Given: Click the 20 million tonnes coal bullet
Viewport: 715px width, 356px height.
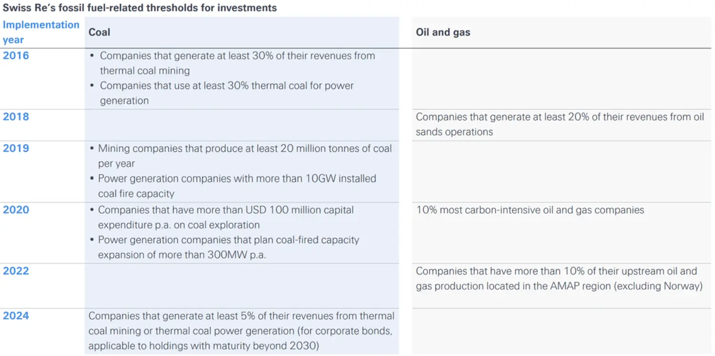Looking at the screenshot, I should tap(245, 156).
